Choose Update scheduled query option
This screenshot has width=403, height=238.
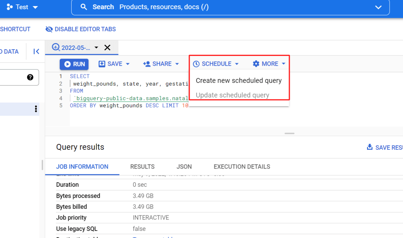coord(232,95)
